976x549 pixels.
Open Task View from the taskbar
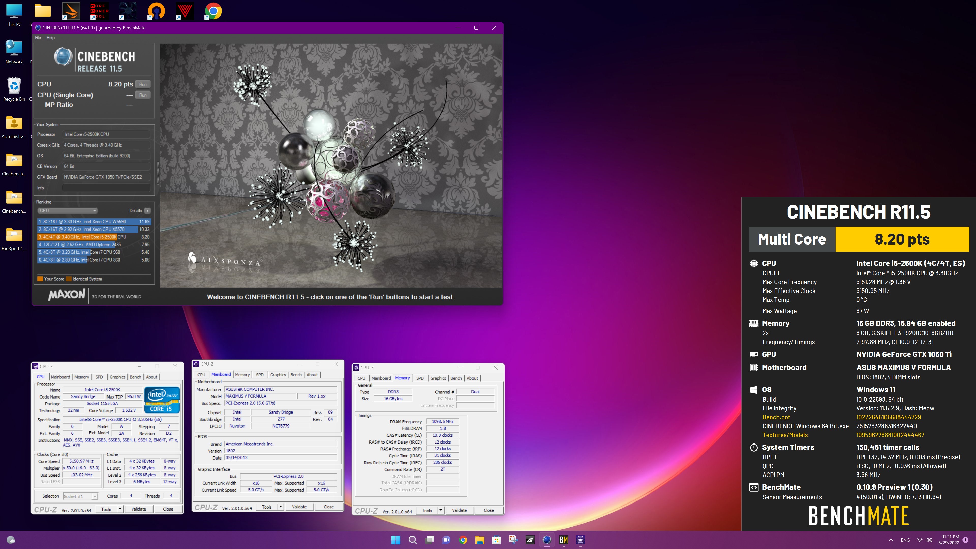pyautogui.click(x=429, y=540)
